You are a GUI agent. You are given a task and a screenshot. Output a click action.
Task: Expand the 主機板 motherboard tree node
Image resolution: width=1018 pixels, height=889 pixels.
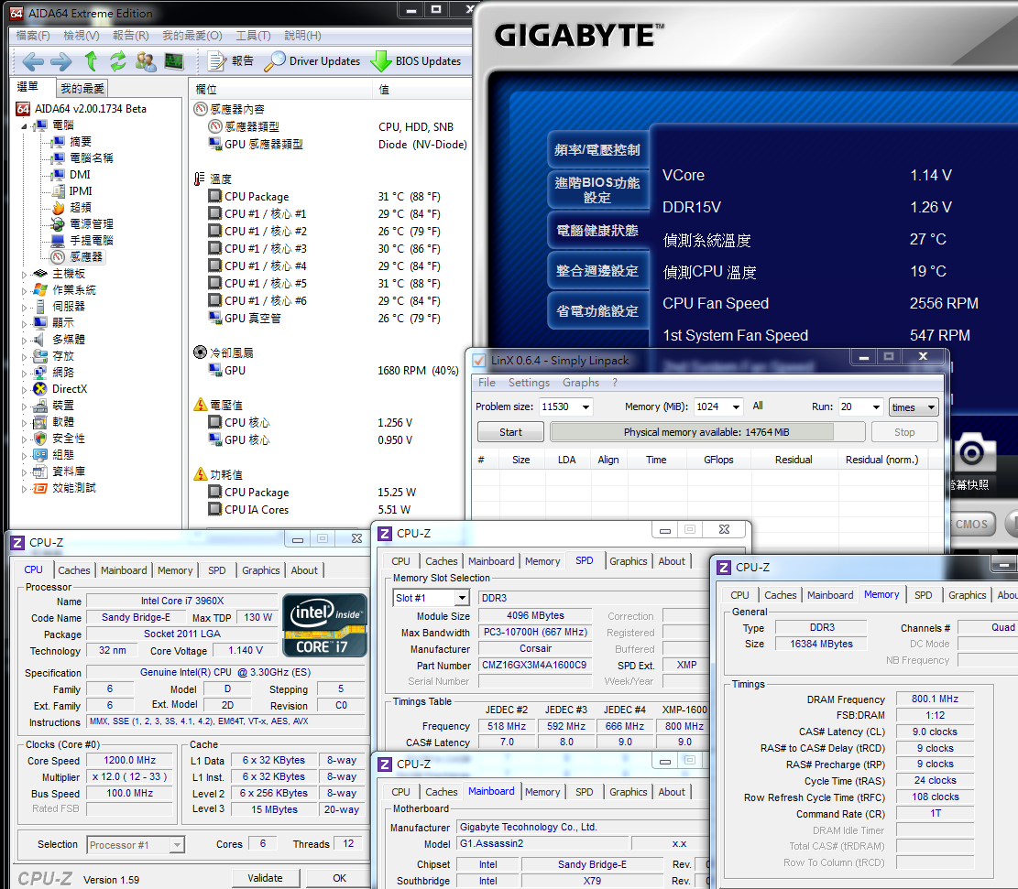[x=24, y=275]
